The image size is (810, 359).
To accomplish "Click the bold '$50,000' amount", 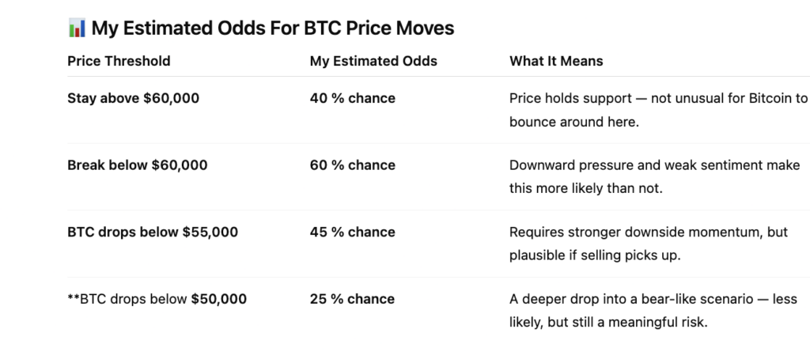I will [x=218, y=299].
